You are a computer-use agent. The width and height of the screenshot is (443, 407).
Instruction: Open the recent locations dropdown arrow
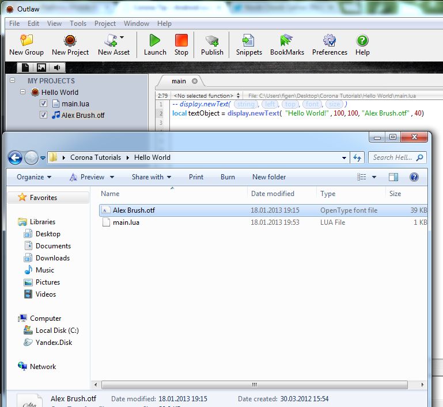tap(43, 158)
